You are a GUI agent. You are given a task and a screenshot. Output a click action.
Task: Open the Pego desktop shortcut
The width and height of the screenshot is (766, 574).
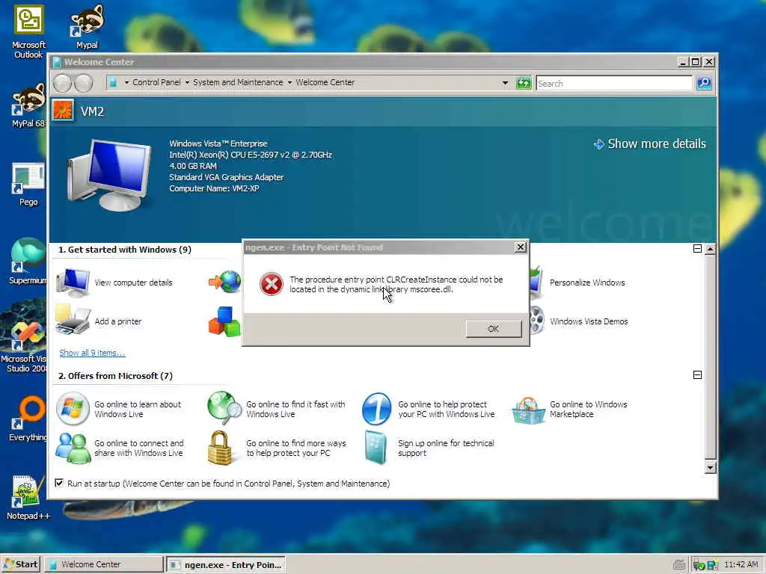[28, 185]
